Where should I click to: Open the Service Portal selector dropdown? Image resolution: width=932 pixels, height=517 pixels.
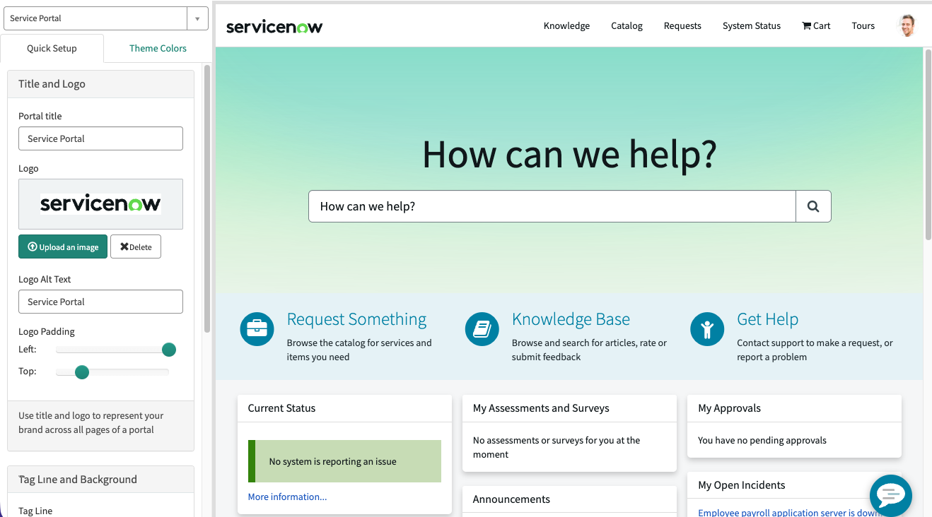[x=105, y=18]
